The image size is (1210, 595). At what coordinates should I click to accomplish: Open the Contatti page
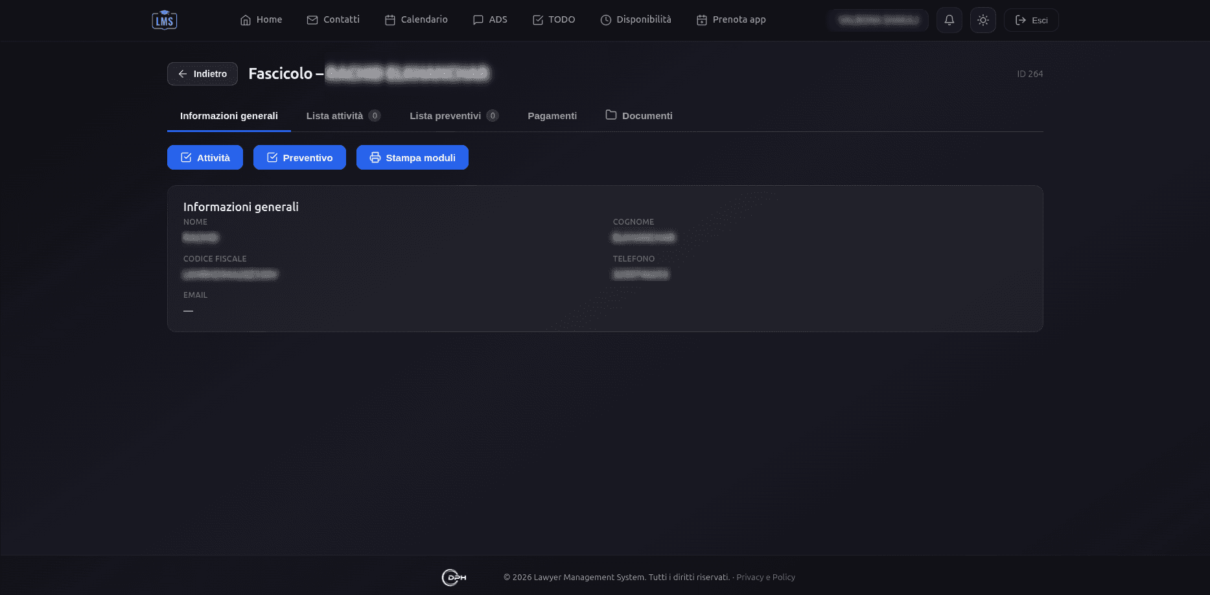pos(333,20)
